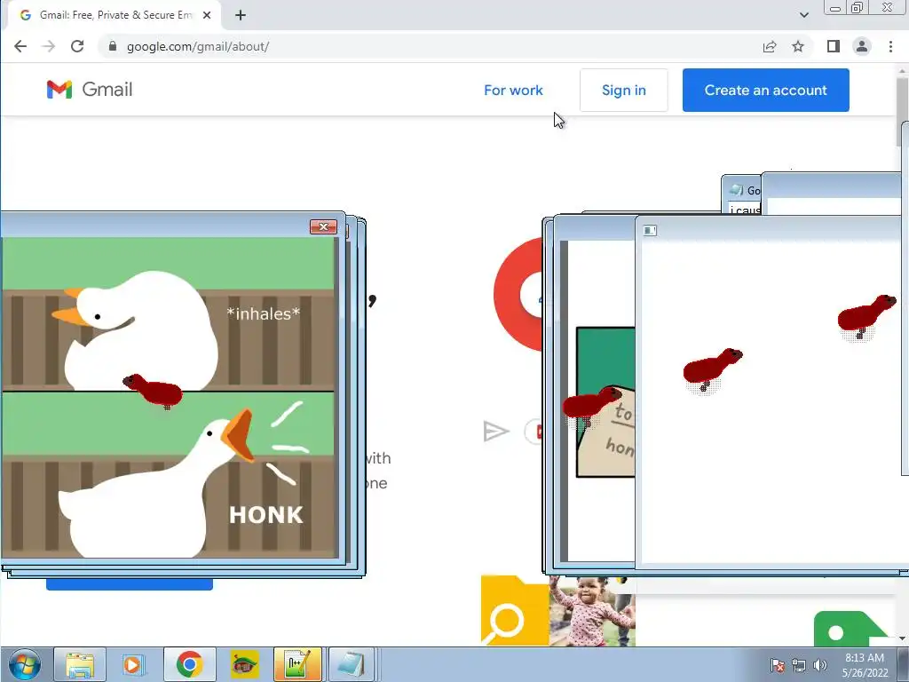Screen dimensions: 909x682
Task: Click the Gmail logo icon
Action: click(59, 90)
